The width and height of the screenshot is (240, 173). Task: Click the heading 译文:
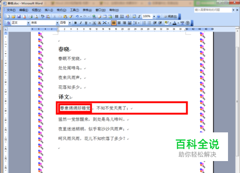point(64,97)
